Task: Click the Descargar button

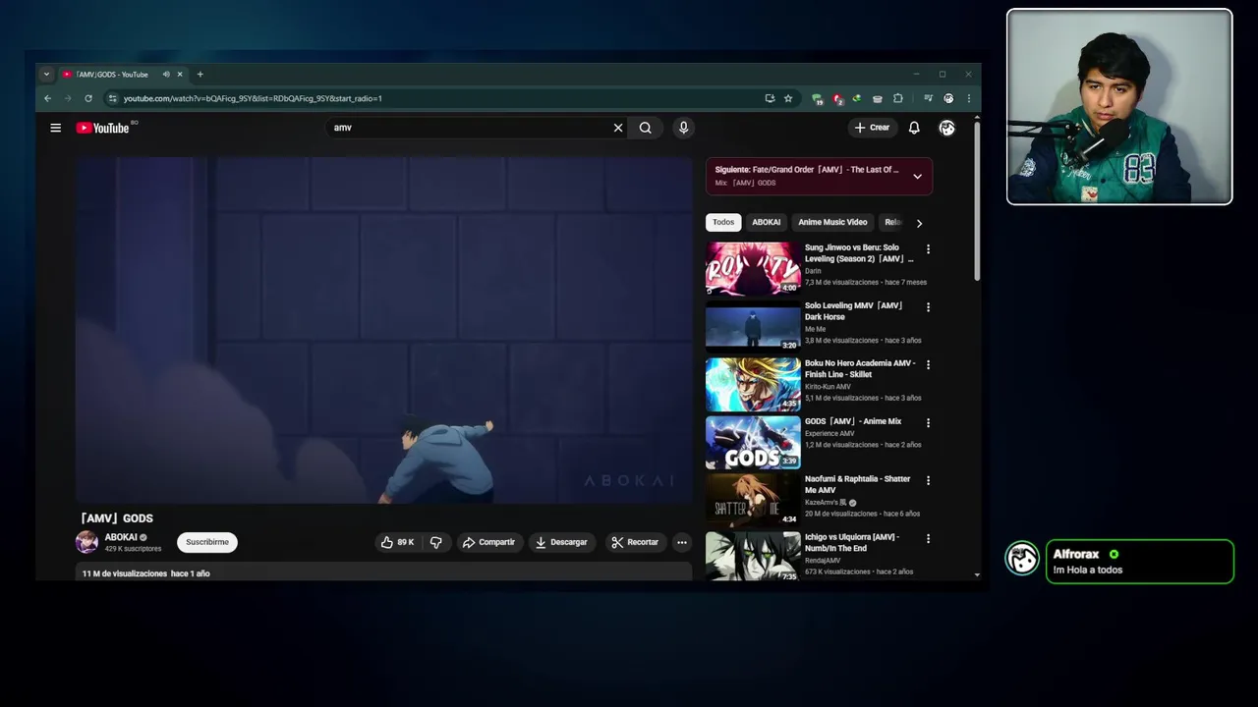Action: tap(560, 542)
